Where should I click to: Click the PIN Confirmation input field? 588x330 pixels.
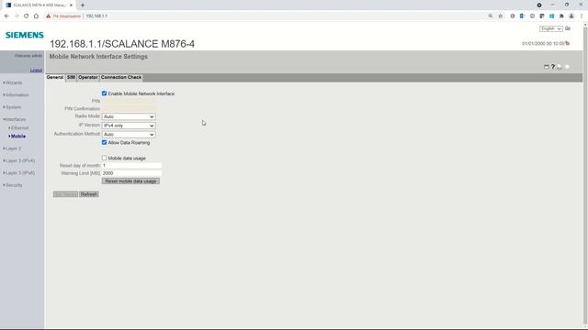point(129,108)
